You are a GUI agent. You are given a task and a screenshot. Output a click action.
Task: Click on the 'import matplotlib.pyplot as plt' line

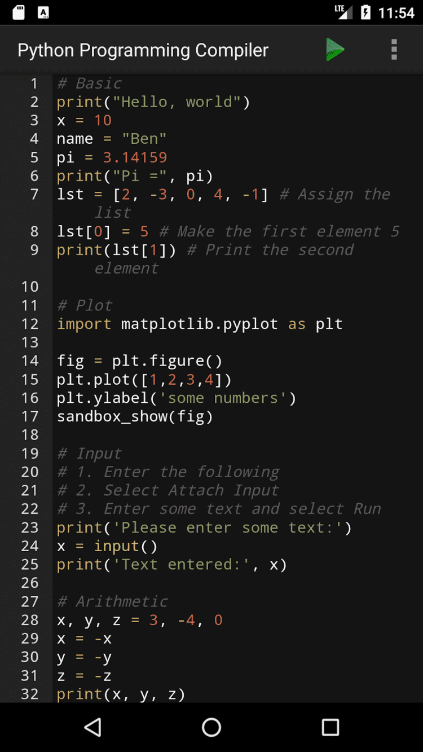[200, 324]
